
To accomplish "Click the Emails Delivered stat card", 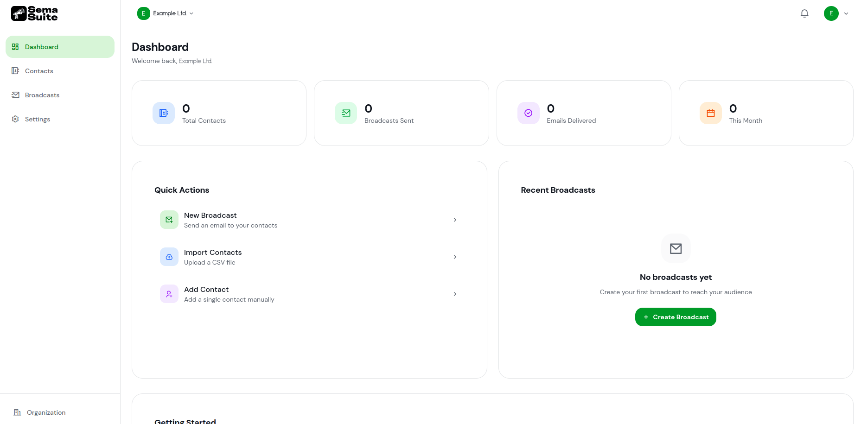I will (583, 113).
